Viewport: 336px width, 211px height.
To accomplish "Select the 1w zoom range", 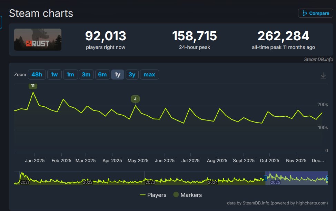I will point(55,75).
